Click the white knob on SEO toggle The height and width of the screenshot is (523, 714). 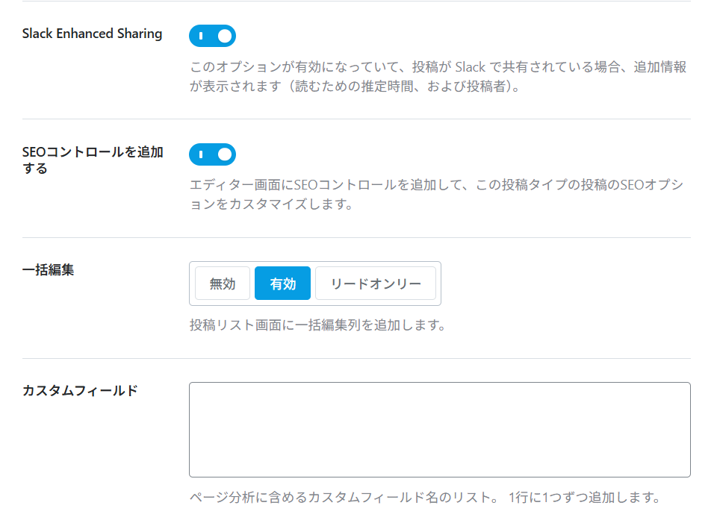[x=224, y=154]
